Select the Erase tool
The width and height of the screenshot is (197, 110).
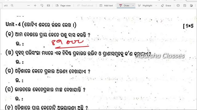pos(166,5)
